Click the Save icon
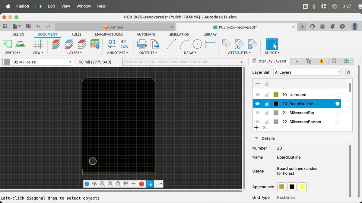The height and width of the screenshot is (203, 362). coord(28,27)
